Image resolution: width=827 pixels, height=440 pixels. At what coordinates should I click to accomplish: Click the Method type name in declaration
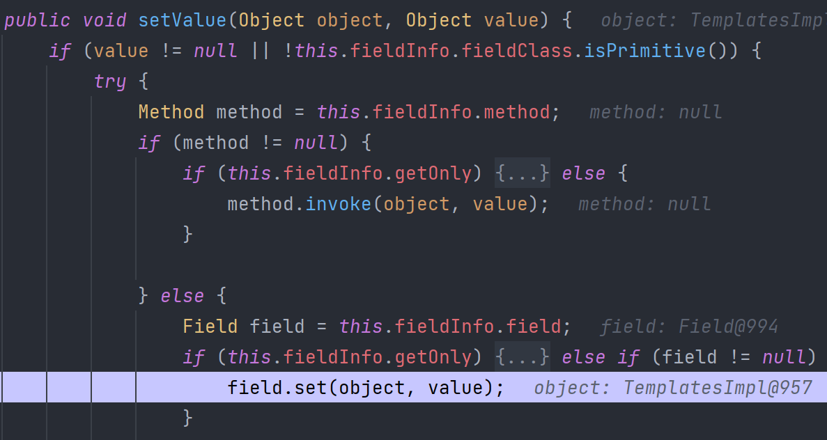[171, 112]
